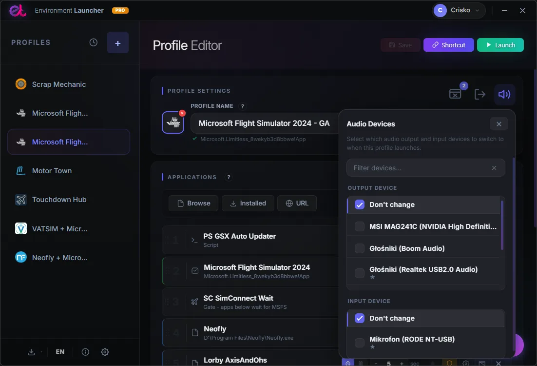Image resolution: width=537 pixels, height=366 pixels.
Task: Remove the profile icon using the red X badge
Action: [182, 113]
